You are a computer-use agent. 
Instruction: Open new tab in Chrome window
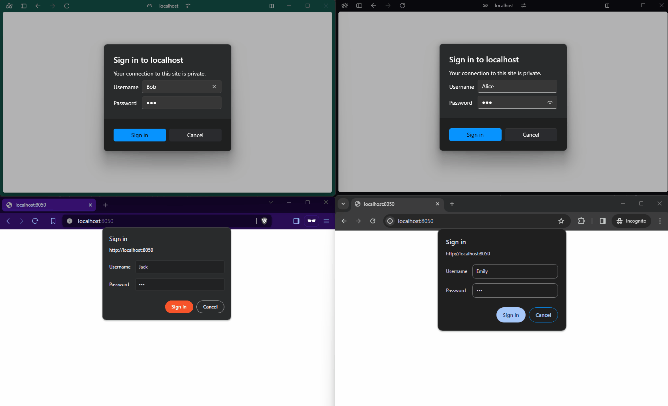(452, 204)
